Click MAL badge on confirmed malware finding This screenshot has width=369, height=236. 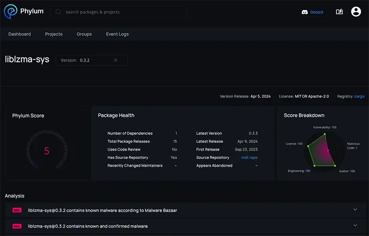click(17, 226)
